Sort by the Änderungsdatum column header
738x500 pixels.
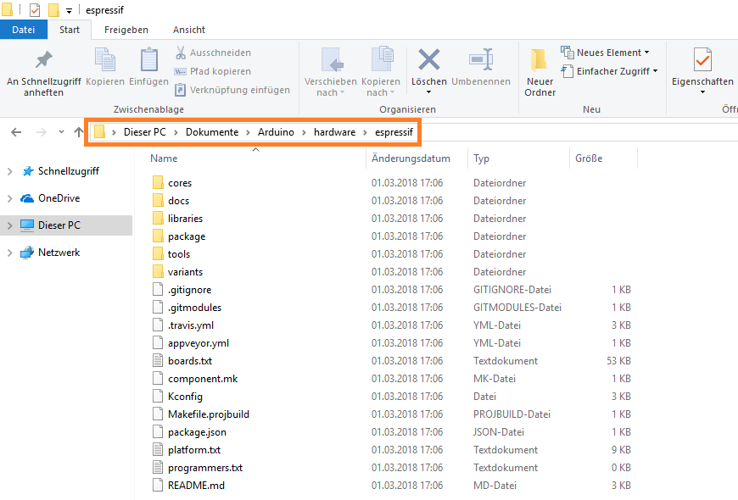[x=411, y=158]
